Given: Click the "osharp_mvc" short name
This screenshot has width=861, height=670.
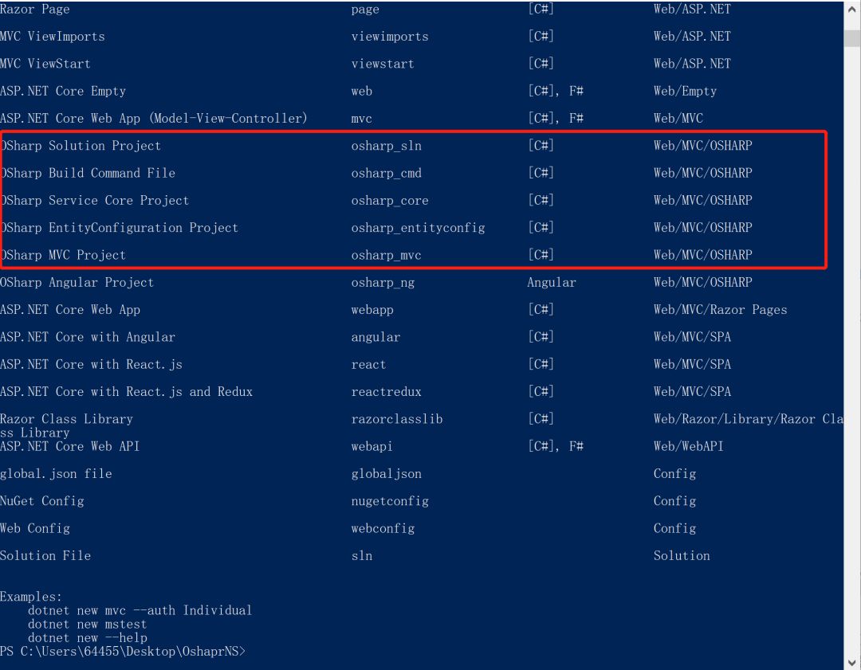Looking at the screenshot, I should 386,255.
